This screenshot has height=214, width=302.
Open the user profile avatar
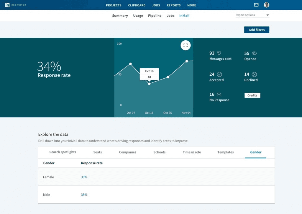click(267, 5)
